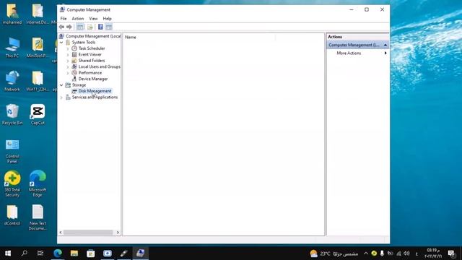
Task: Collapse the Computer Management actions section arrow
Action: (385, 45)
